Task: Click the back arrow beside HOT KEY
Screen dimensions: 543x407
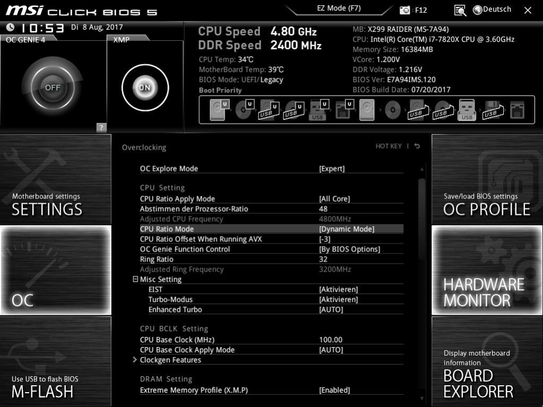Action: (x=417, y=146)
